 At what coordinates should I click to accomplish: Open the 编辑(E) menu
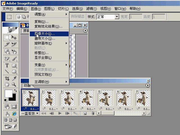[22, 9]
